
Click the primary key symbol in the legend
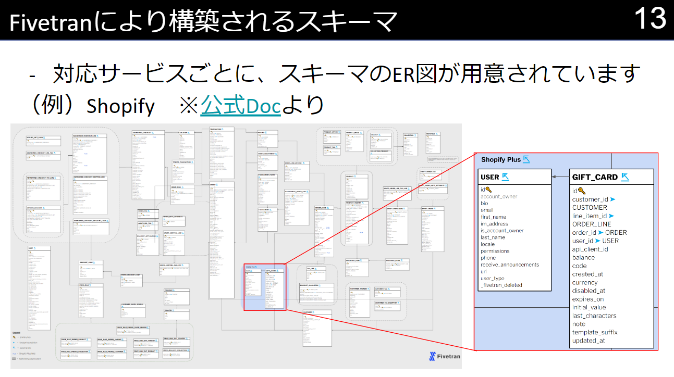14,337
